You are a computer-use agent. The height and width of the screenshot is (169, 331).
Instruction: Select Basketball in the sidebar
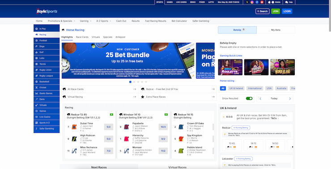click(x=47, y=82)
